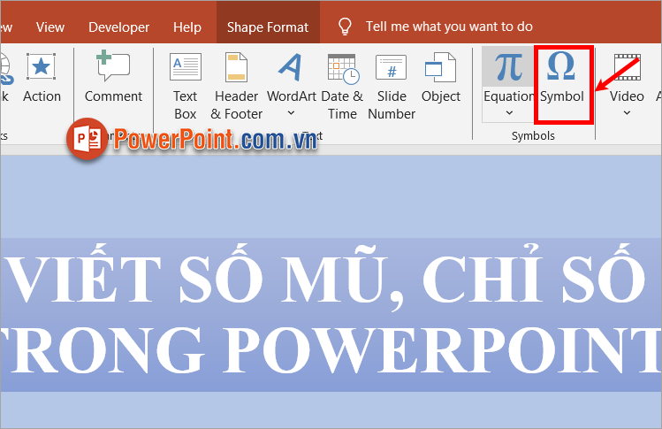
Task: Insert an Object
Action: (x=440, y=78)
